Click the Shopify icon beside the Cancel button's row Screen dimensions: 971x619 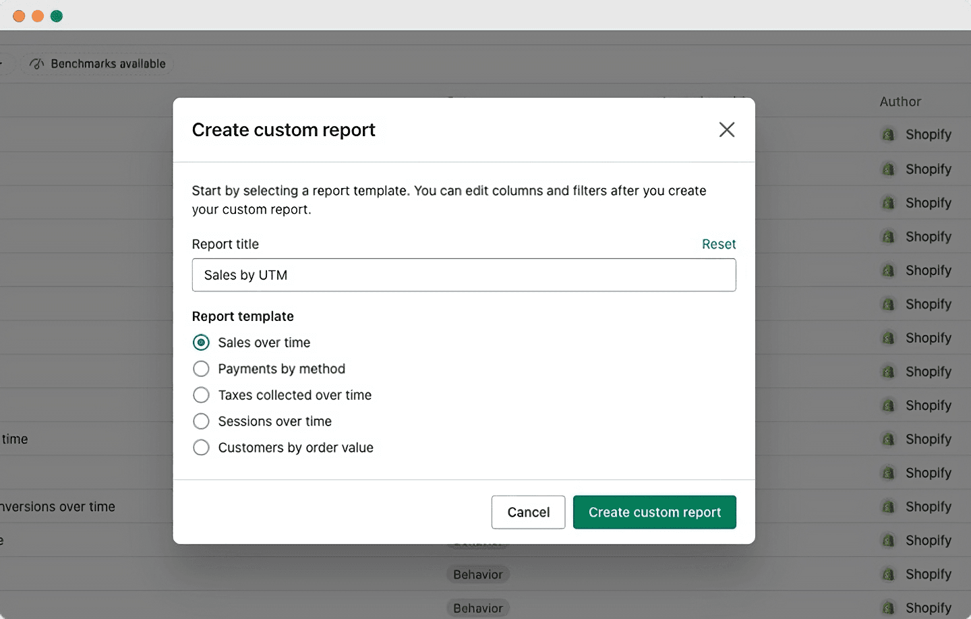[889, 507]
